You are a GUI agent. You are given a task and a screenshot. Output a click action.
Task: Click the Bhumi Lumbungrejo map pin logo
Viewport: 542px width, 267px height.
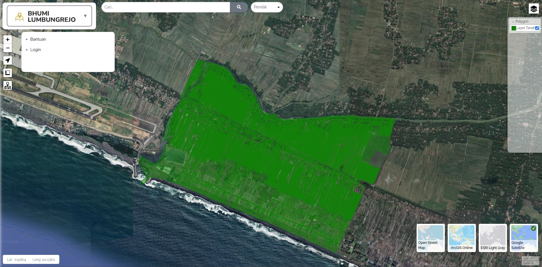coord(19,17)
